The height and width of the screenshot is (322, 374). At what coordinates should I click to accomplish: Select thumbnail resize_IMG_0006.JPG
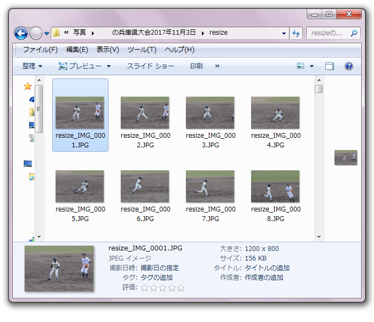(x=145, y=196)
